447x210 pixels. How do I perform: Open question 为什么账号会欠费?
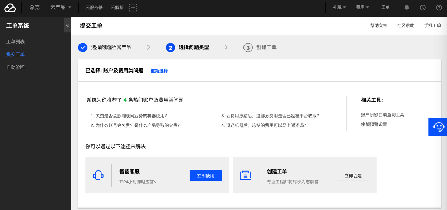(x=135, y=125)
